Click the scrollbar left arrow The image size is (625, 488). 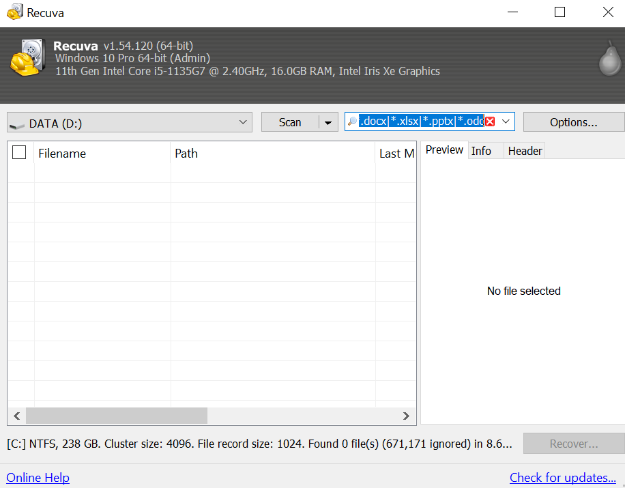tap(17, 416)
